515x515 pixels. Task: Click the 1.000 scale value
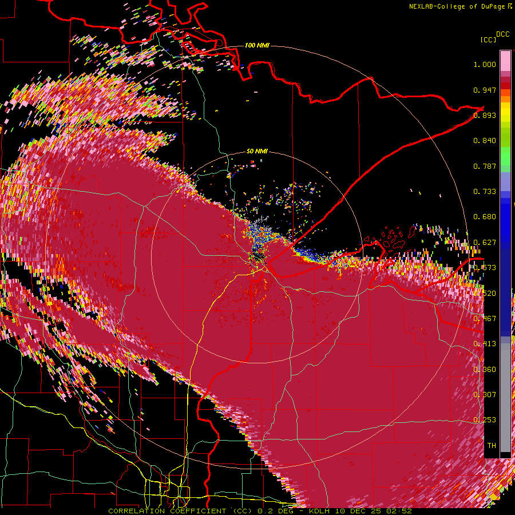point(485,64)
